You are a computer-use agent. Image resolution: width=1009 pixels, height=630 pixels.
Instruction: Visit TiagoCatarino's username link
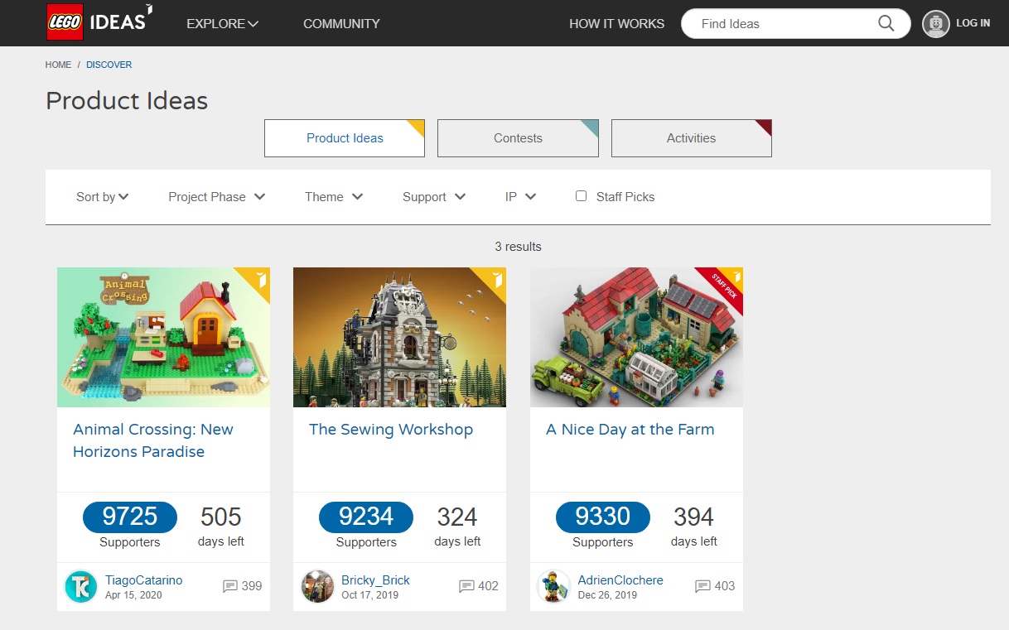144,580
